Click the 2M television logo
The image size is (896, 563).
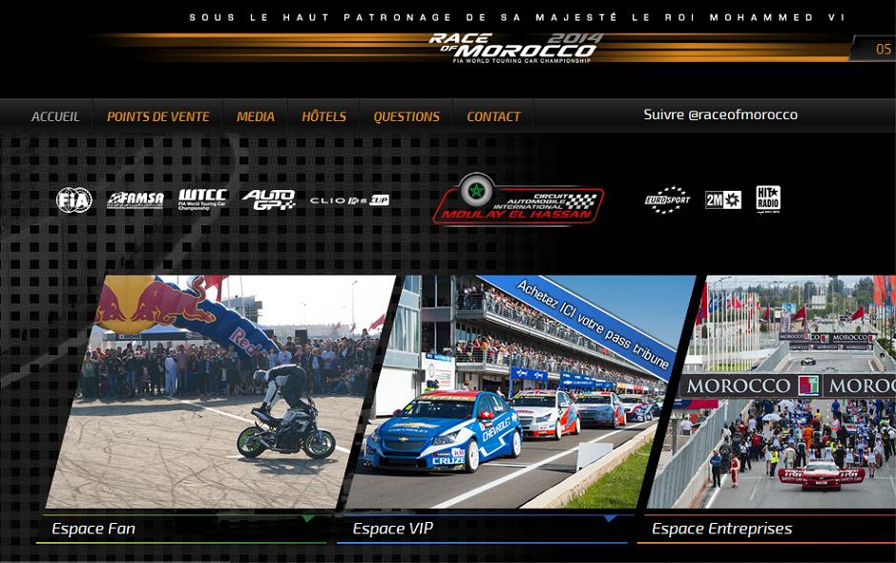[x=723, y=200]
